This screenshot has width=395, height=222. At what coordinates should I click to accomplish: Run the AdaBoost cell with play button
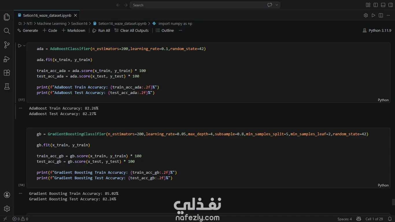pyautogui.click(x=20, y=45)
